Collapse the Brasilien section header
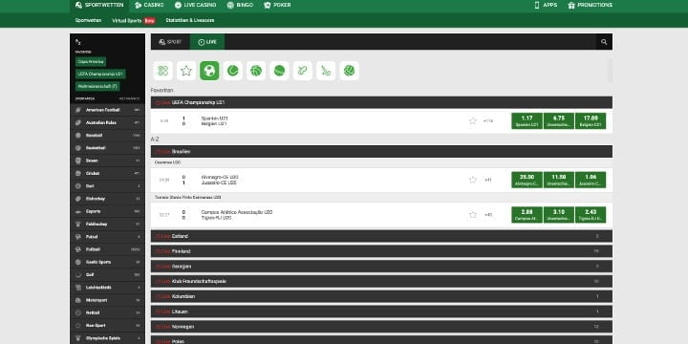 (x=381, y=151)
